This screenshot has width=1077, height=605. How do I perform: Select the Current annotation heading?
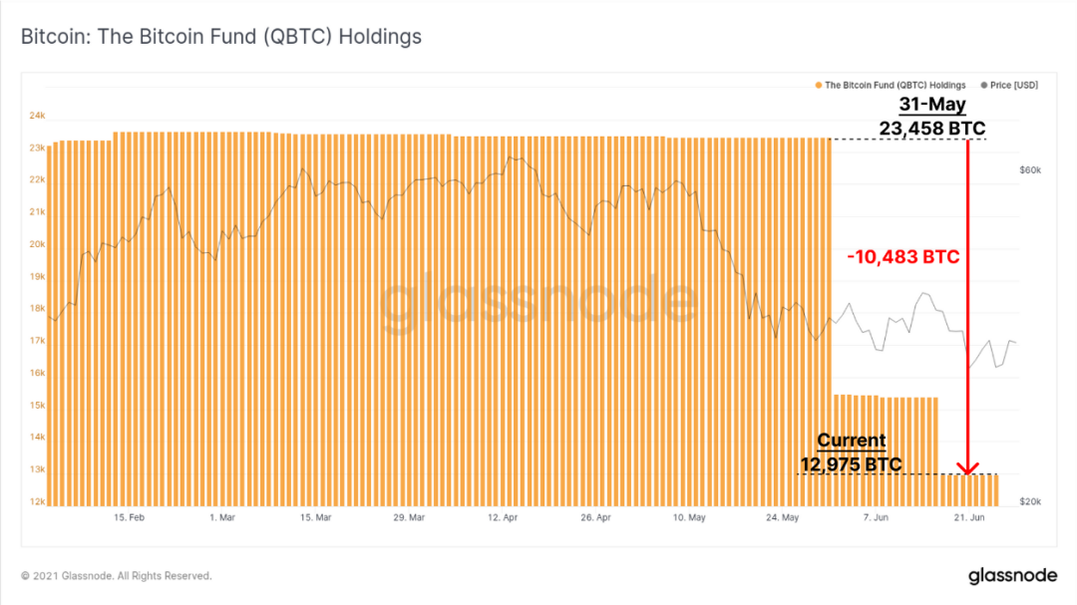tap(851, 441)
